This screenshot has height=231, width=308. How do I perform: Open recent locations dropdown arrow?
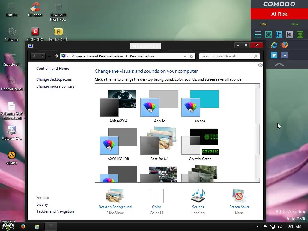pos(49,56)
